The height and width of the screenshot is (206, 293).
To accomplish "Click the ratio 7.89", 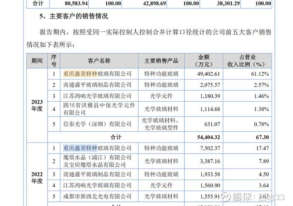I will pyautogui.click(x=264, y=161).
